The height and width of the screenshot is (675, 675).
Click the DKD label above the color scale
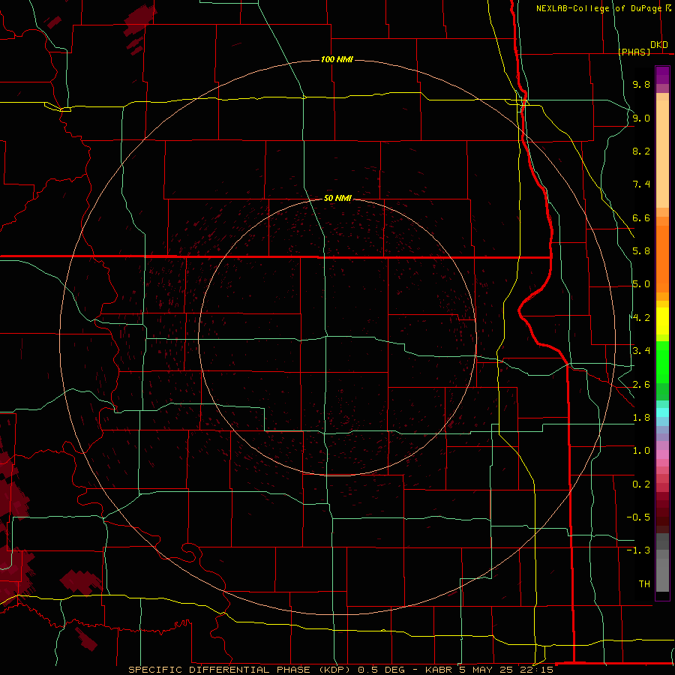coord(659,45)
